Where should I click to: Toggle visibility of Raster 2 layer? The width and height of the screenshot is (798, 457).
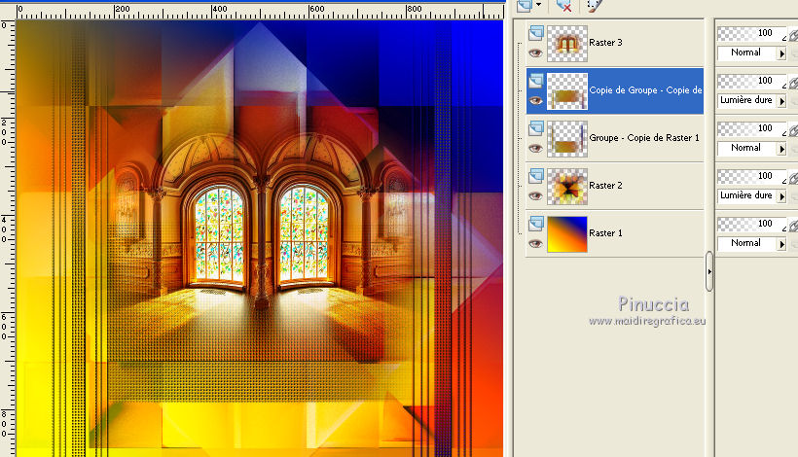tap(534, 195)
